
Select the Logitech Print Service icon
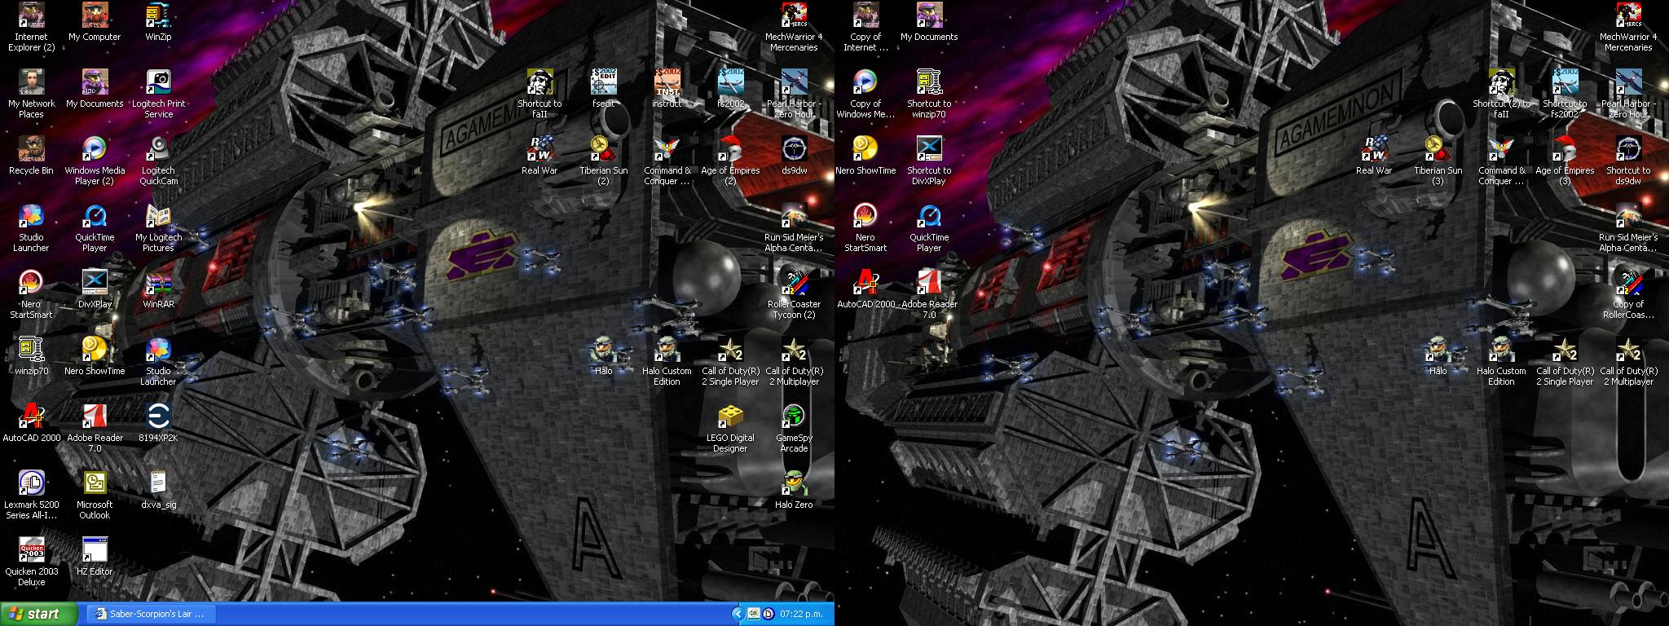pyautogui.click(x=158, y=95)
